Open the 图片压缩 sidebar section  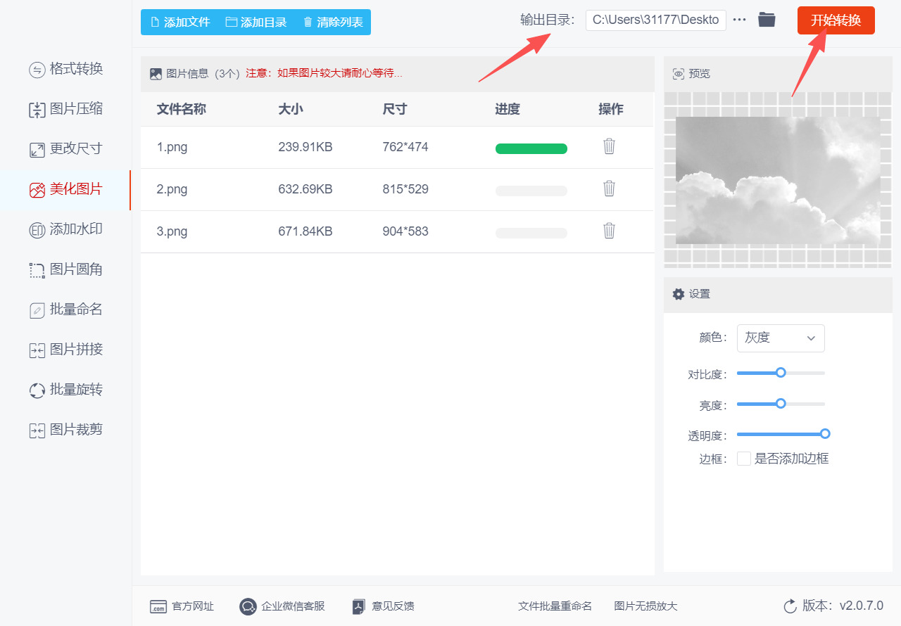pos(66,109)
